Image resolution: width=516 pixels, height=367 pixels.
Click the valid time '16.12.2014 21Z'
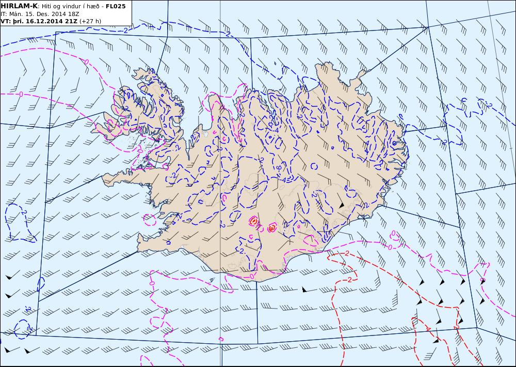51,21
